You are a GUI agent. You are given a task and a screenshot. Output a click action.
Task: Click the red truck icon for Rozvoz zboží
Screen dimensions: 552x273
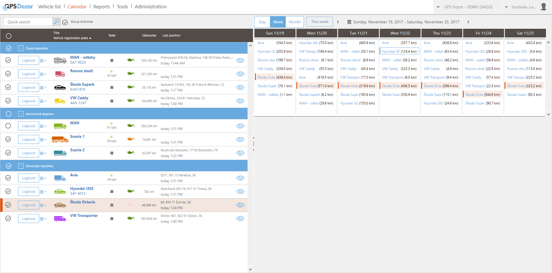pos(60,74)
